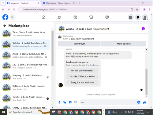Choose a GIF icon in composer
Screen dimensions: 153x115
[76, 102]
